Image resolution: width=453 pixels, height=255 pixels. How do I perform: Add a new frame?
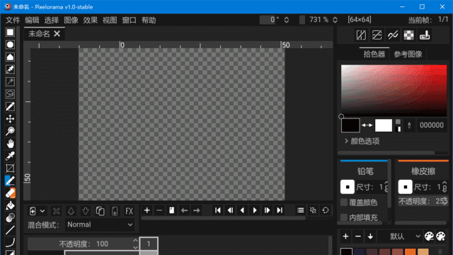(x=147, y=210)
